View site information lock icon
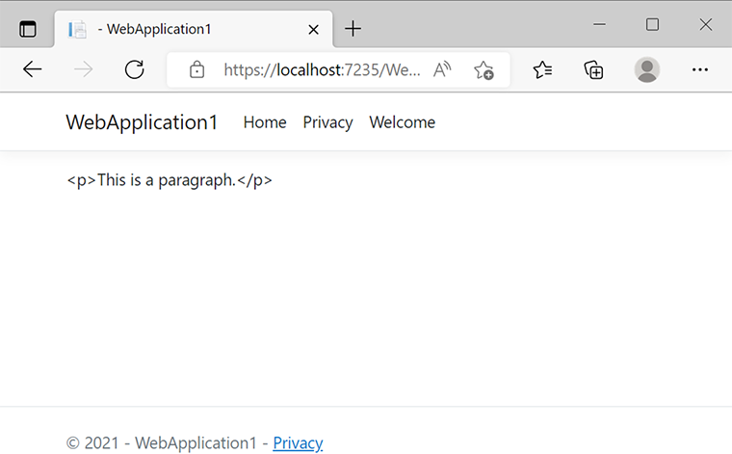This screenshot has width=732, height=454. tap(197, 69)
